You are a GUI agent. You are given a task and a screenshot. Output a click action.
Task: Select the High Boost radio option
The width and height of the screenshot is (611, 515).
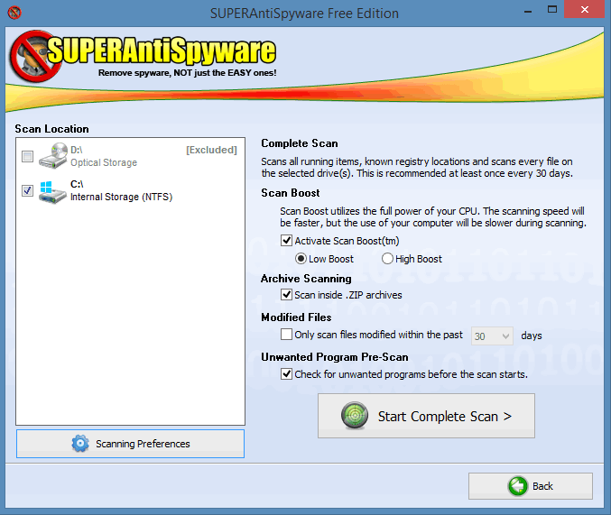coord(388,259)
